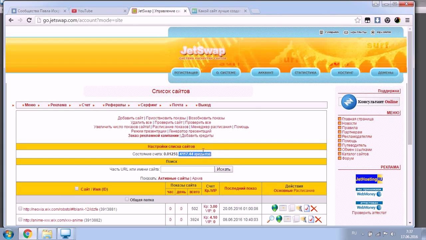Switch to the YouTube browser tab
Screen dimensions: 426x240
(99, 11)
